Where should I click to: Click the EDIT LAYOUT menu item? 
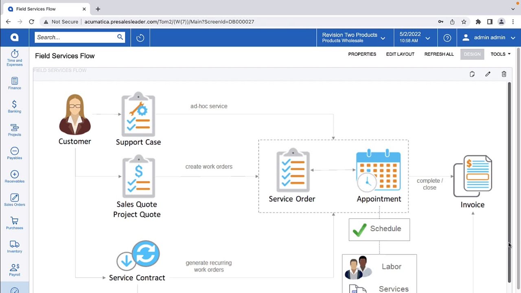(x=400, y=54)
